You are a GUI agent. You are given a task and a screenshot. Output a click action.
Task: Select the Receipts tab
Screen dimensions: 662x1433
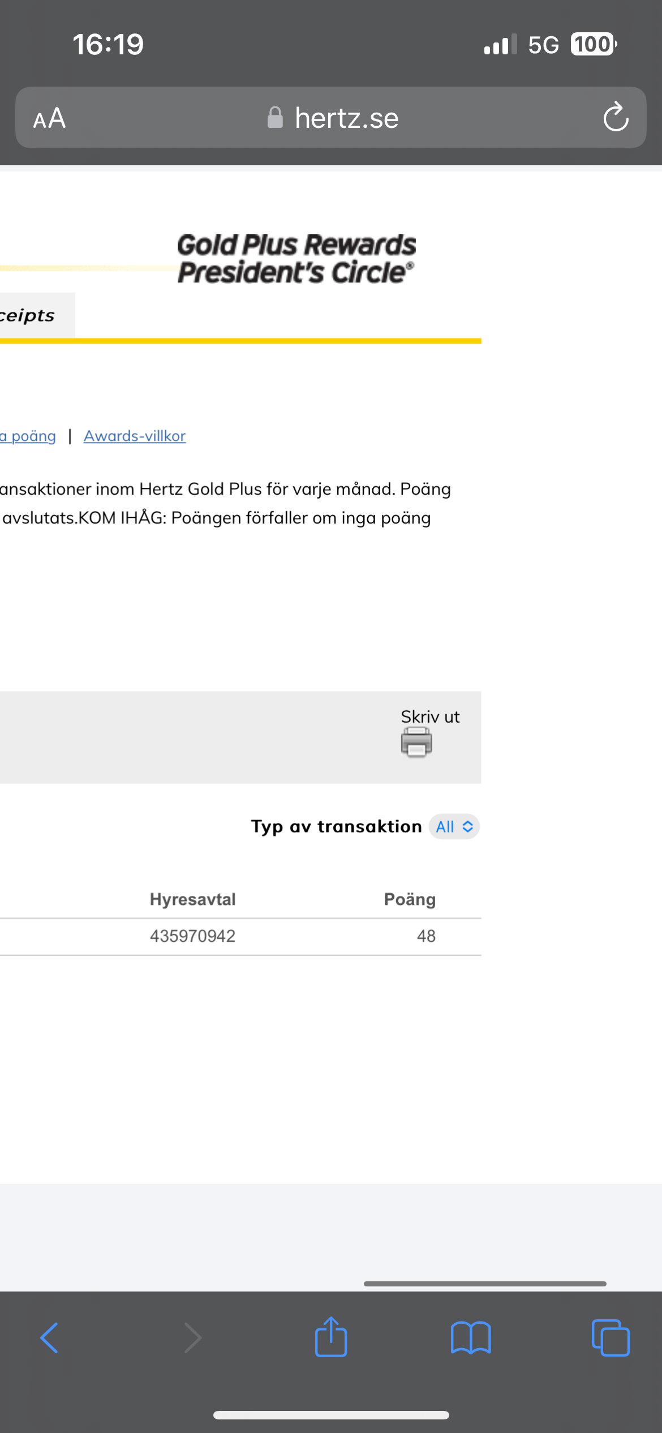(x=28, y=315)
